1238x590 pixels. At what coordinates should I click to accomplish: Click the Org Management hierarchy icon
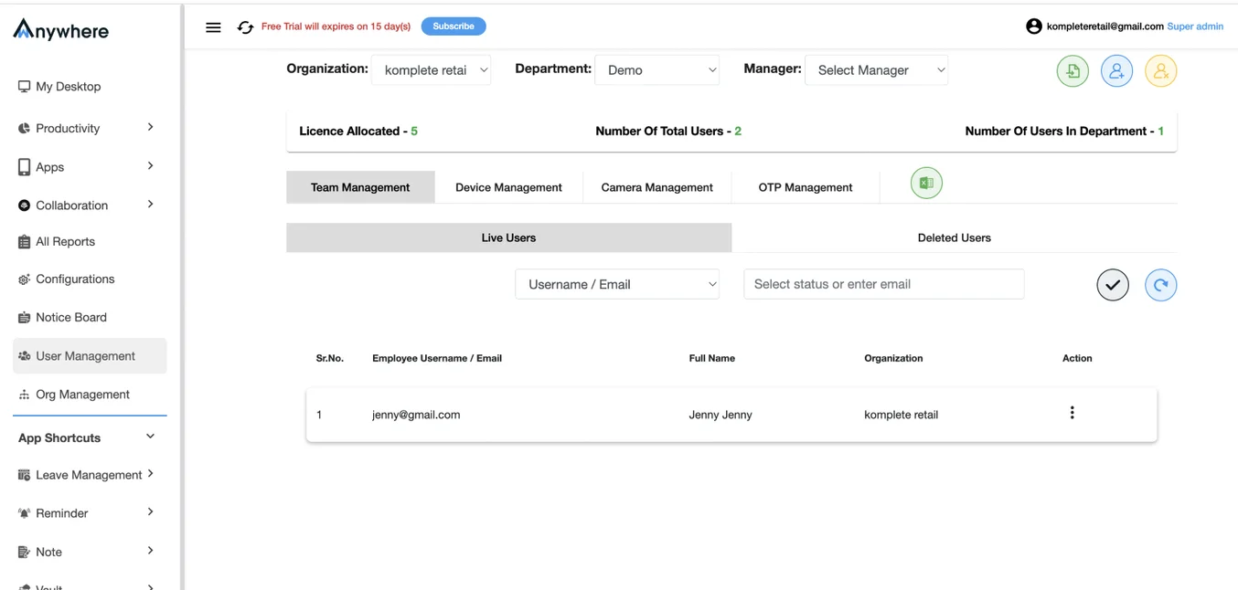[x=24, y=395]
